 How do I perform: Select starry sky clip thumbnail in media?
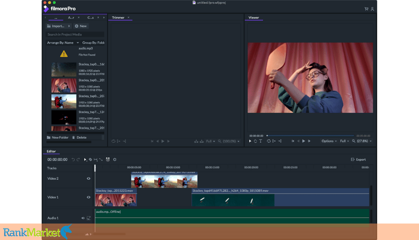[x=64, y=69]
